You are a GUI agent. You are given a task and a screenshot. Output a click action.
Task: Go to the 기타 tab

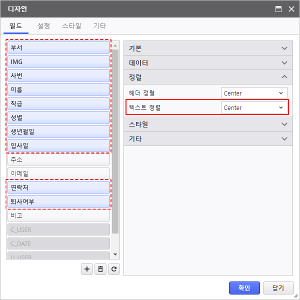[x=99, y=26]
